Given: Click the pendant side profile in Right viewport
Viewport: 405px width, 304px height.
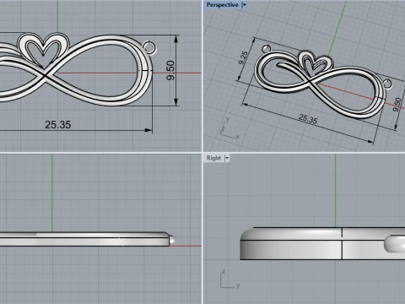Looking at the screenshot, I should 322,243.
